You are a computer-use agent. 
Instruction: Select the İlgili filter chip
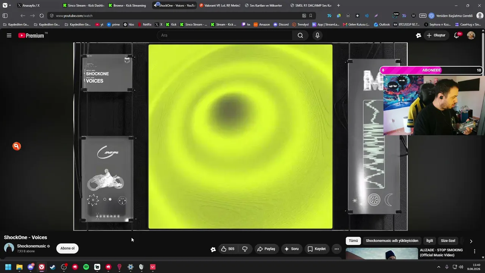pos(429,241)
